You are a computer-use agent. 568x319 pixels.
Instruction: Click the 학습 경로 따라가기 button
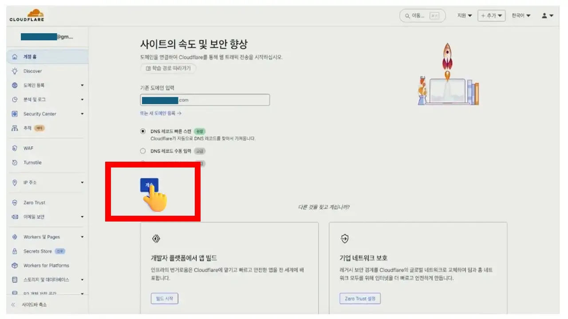click(x=168, y=69)
